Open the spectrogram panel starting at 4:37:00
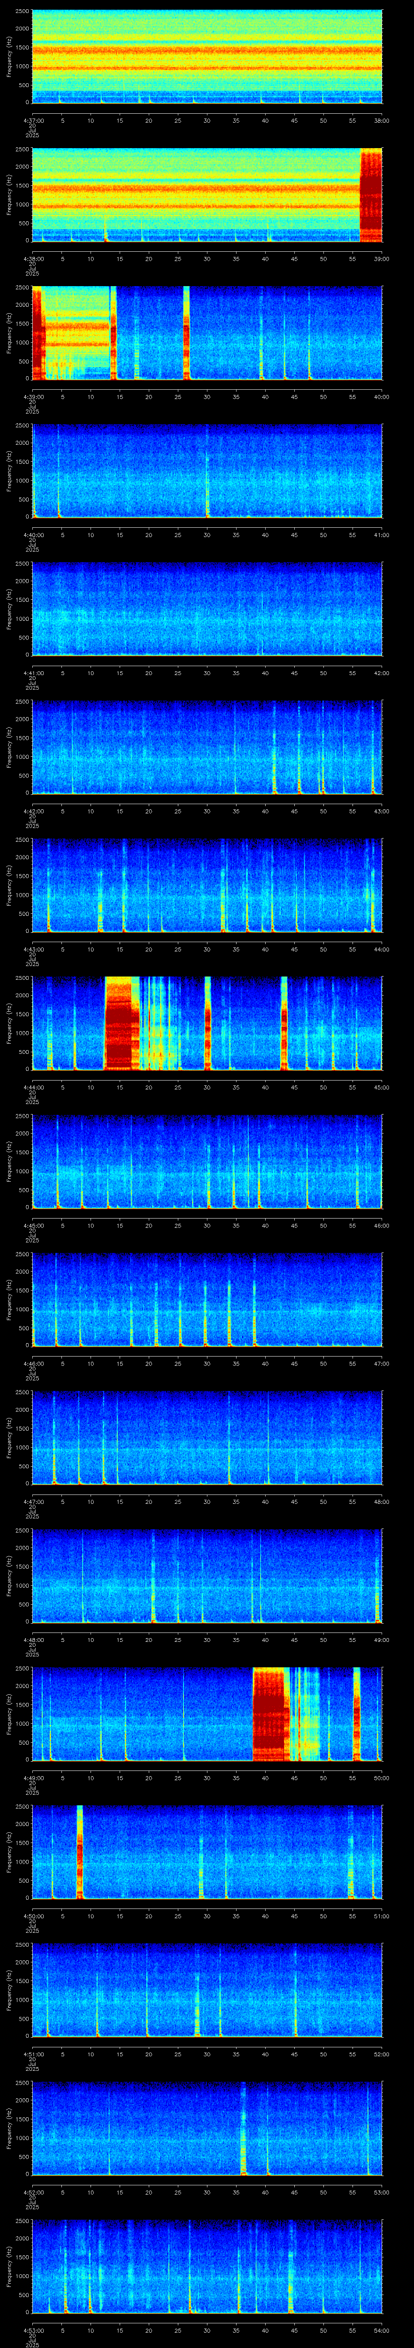Screen dimensions: 414x2348 [x=207, y=57]
